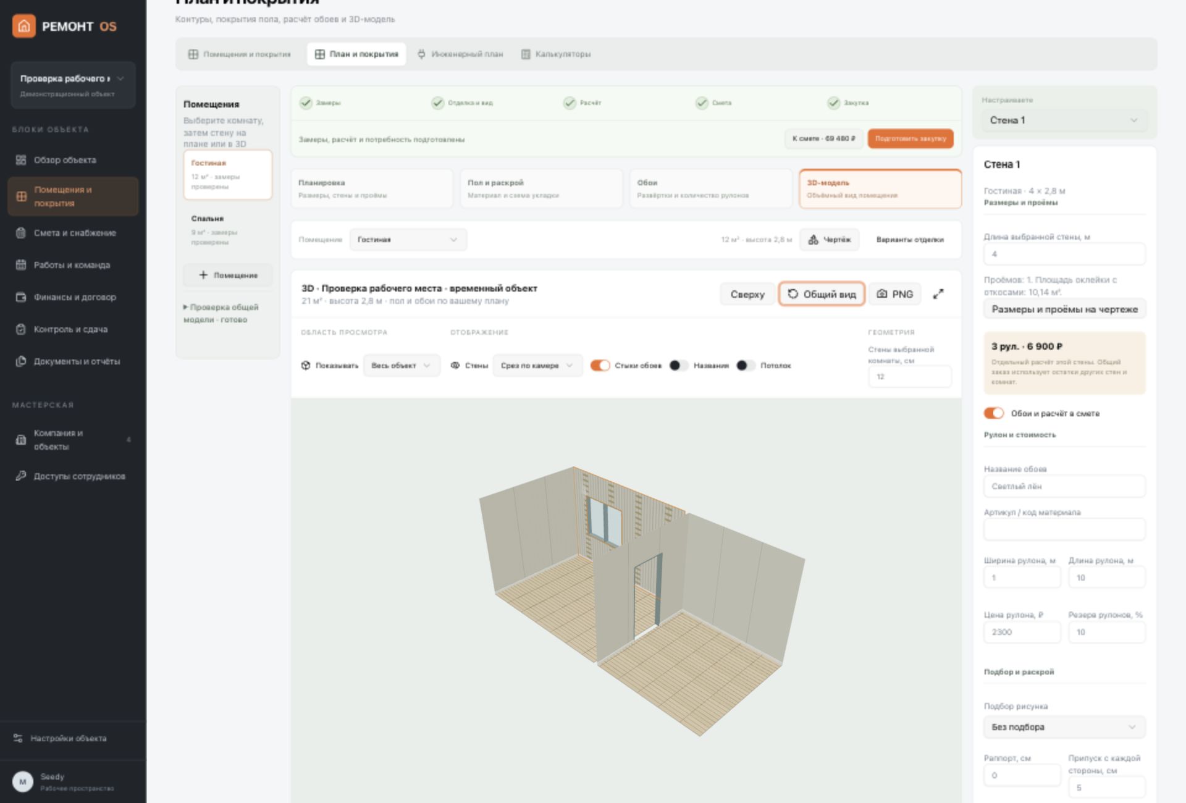Screen dimensions: 1186x803
Task: Add a room with + Помещение
Action: 228,275
